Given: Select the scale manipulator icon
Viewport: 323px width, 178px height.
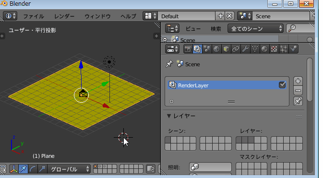Looking at the screenshot, I should point(42,169).
